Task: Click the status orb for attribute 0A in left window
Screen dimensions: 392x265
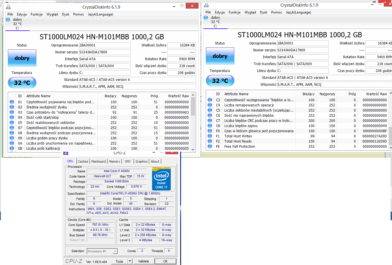Action: pyautogui.click(x=12, y=143)
